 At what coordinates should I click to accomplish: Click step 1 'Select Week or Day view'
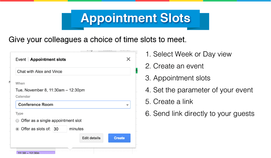[188, 54]
